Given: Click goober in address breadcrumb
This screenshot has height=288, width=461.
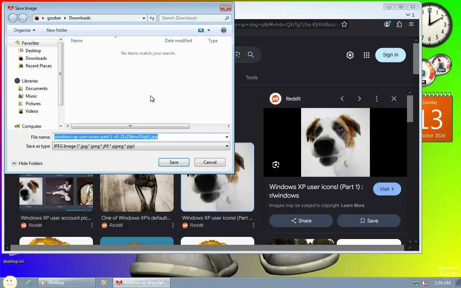Looking at the screenshot, I should coord(54,18).
